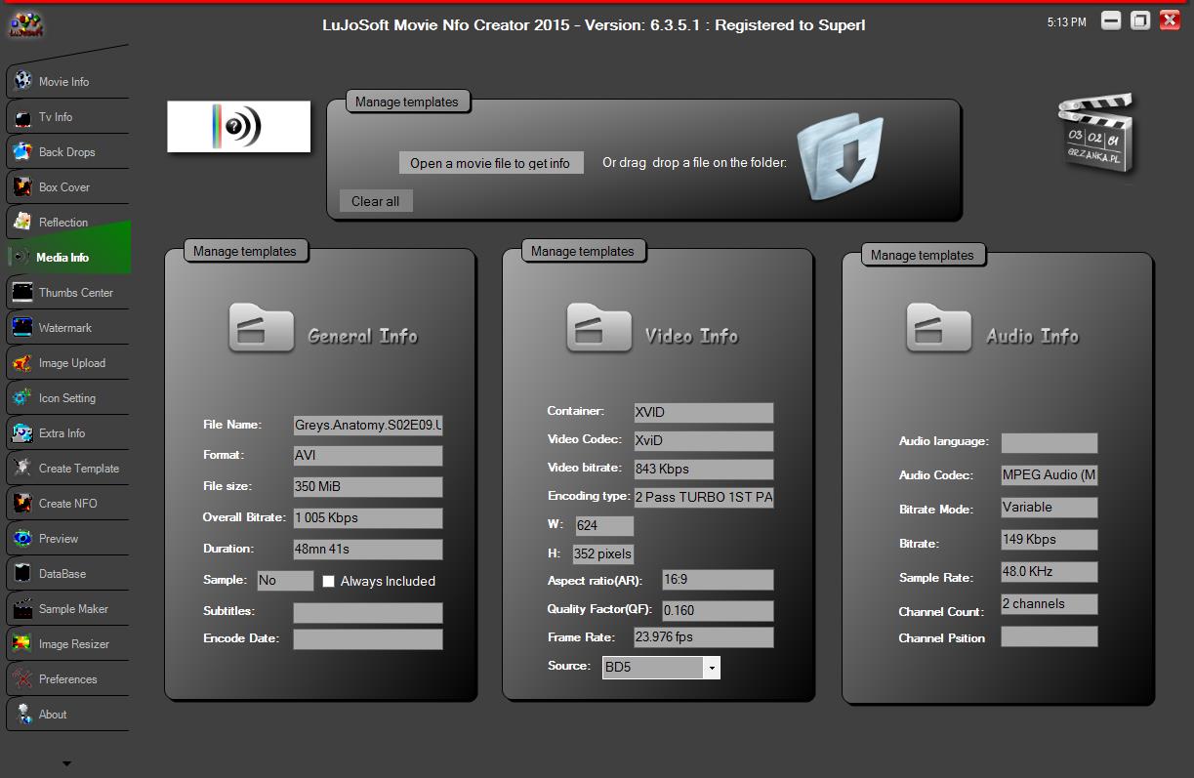This screenshot has width=1194, height=778.
Task: Click the DataBase sidebar icon
Action: (x=22, y=573)
